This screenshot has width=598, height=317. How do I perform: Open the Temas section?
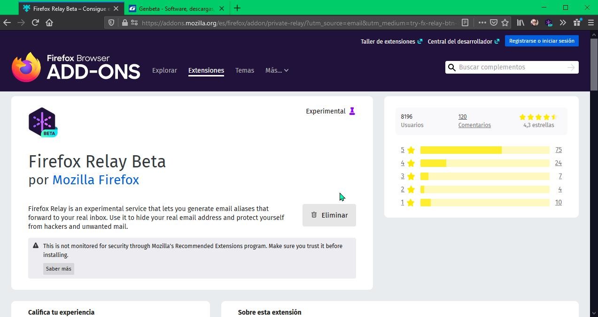[x=245, y=70]
